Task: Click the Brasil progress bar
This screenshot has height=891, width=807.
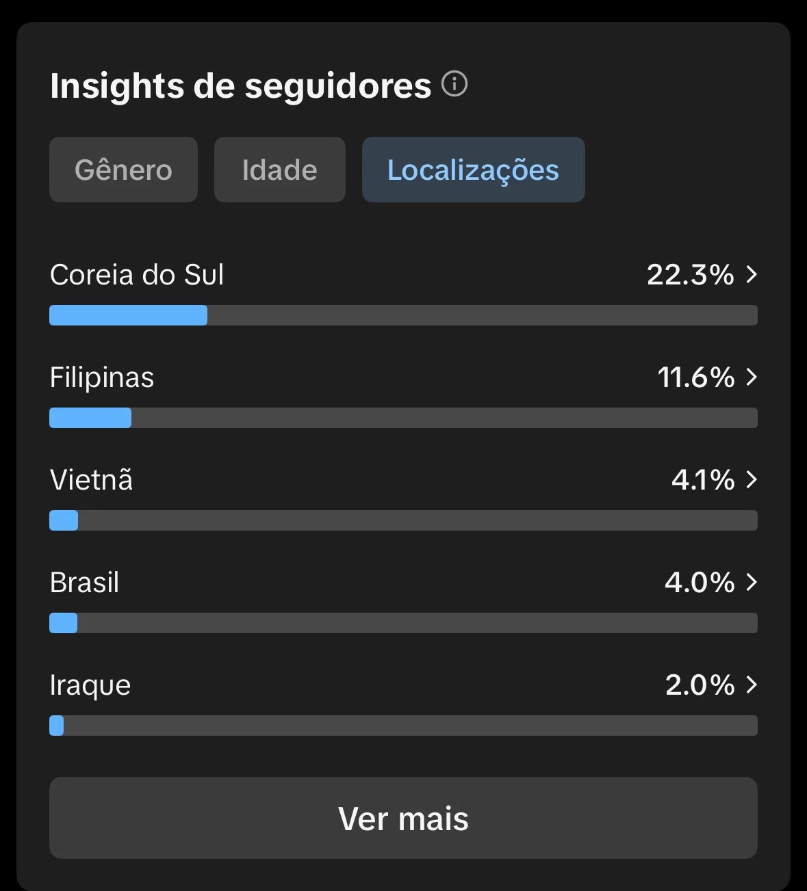Action: [x=403, y=623]
